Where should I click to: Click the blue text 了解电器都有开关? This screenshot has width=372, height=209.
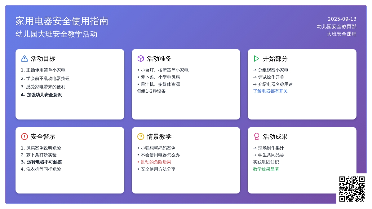click(270, 91)
